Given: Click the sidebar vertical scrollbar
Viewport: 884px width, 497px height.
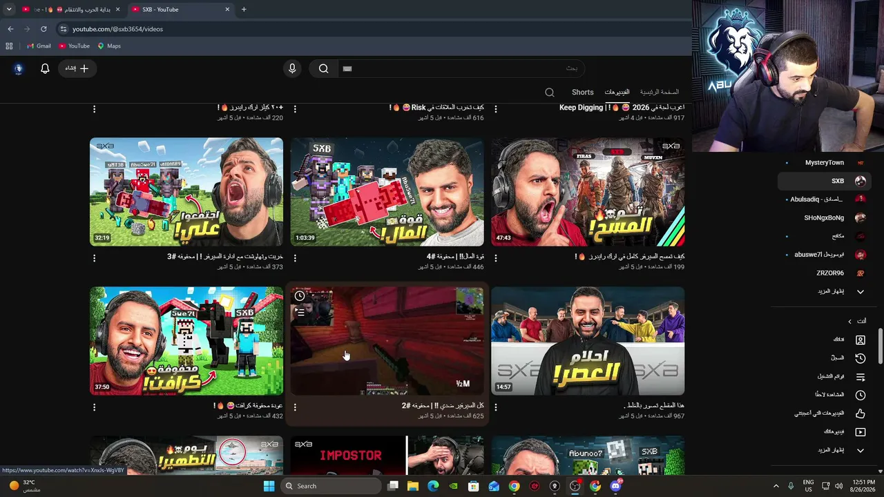Looking at the screenshot, I should click(880, 345).
